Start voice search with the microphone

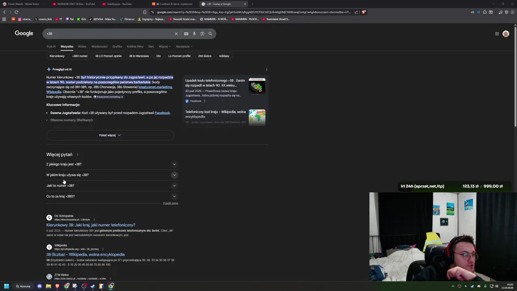[x=194, y=34]
